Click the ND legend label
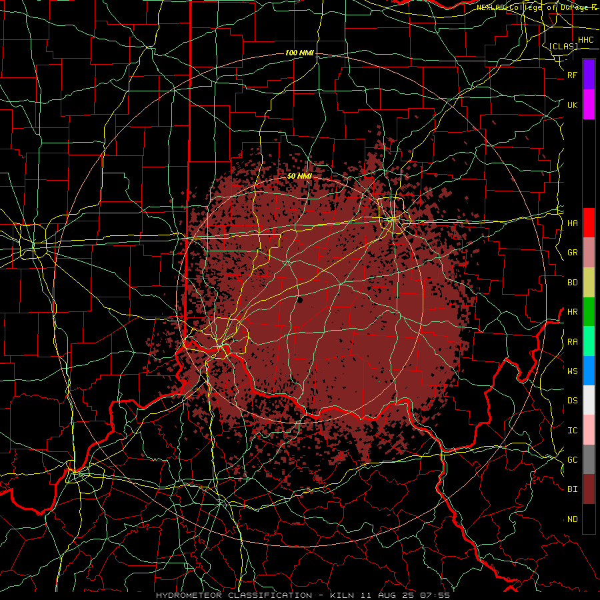 coord(572,519)
